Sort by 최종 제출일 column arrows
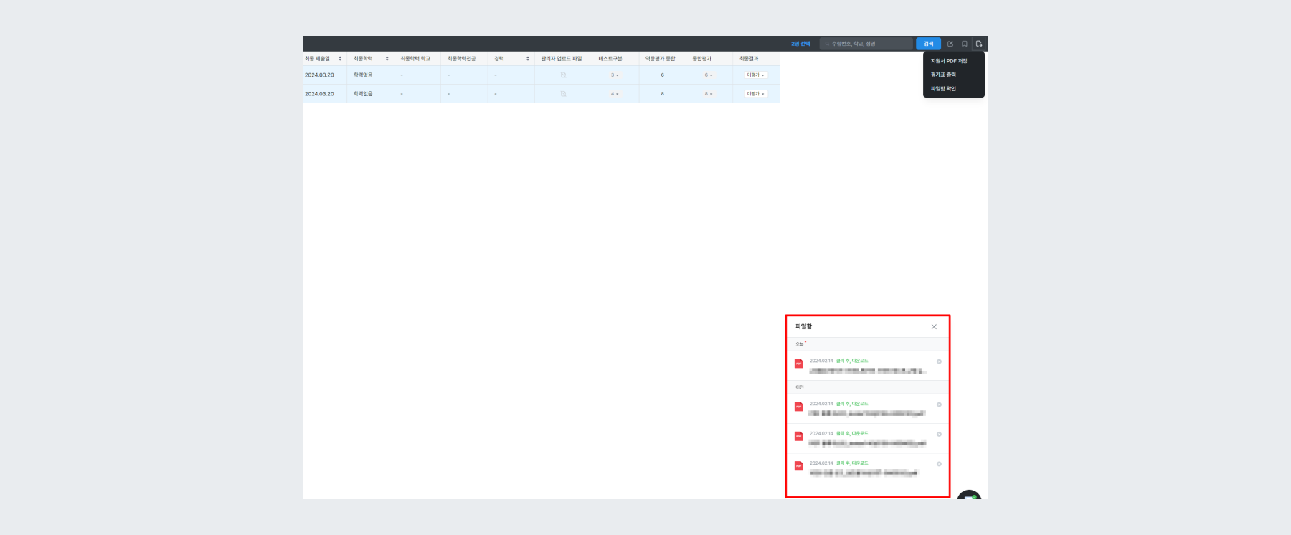Image resolution: width=1291 pixels, height=535 pixels. 340,59
